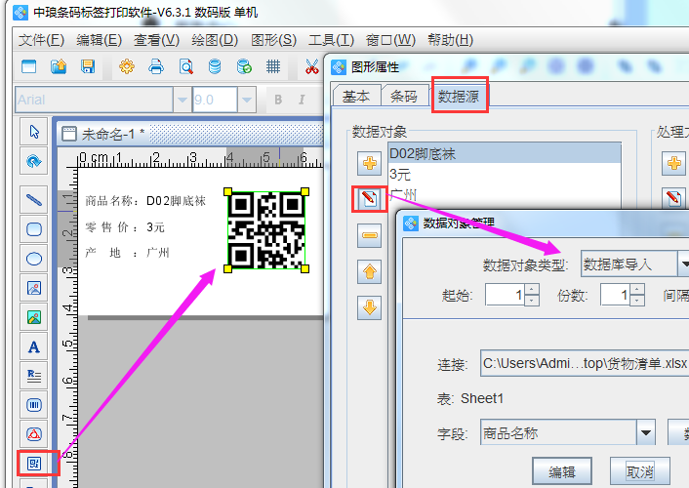The width and height of the screenshot is (689, 488).
Task: Choose the ellipse shape tool
Action: [34, 259]
